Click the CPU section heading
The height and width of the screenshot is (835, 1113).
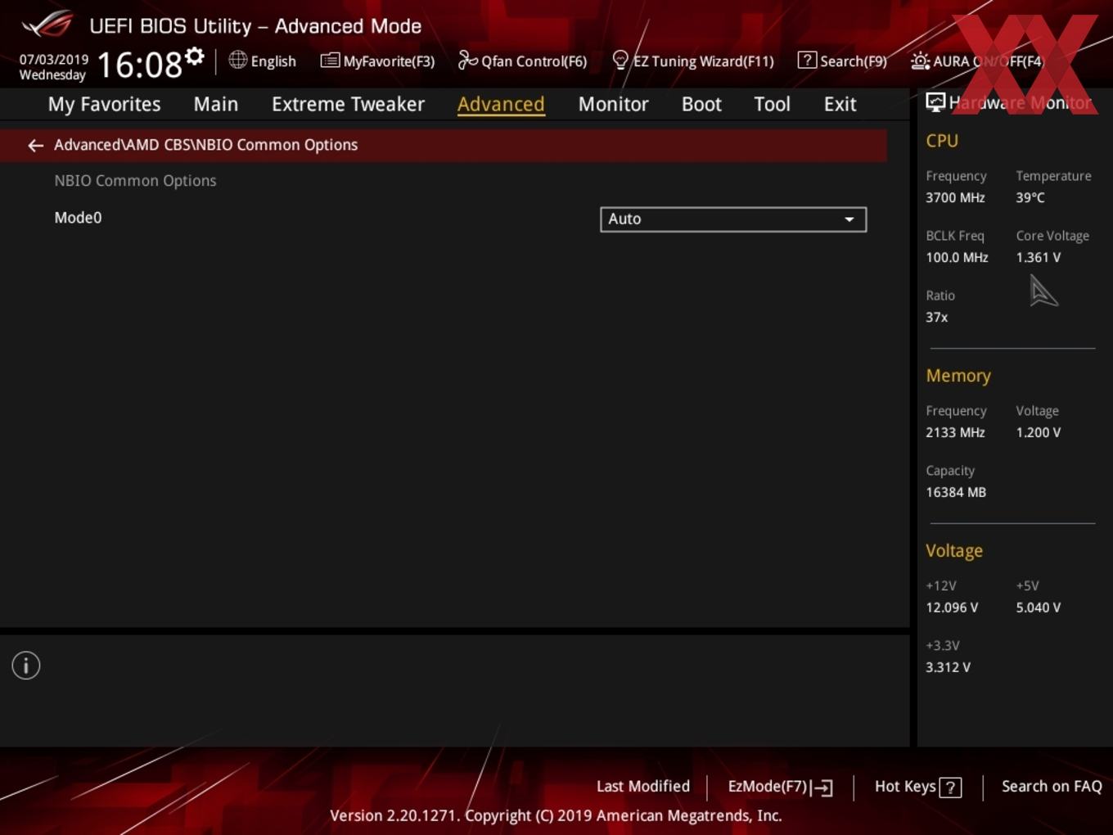click(942, 141)
